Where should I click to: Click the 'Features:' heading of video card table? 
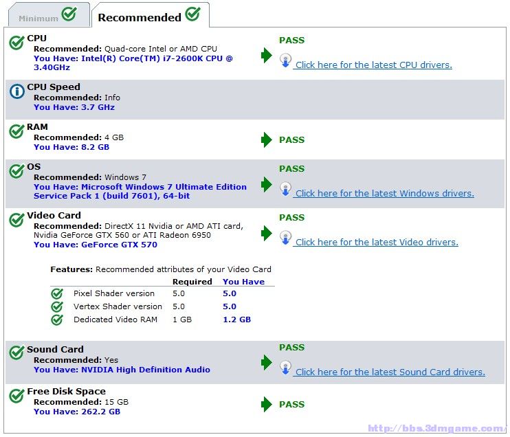pos(71,269)
